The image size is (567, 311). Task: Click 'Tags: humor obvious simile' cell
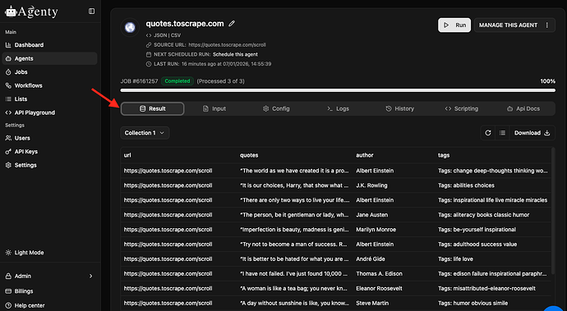pos(473,303)
